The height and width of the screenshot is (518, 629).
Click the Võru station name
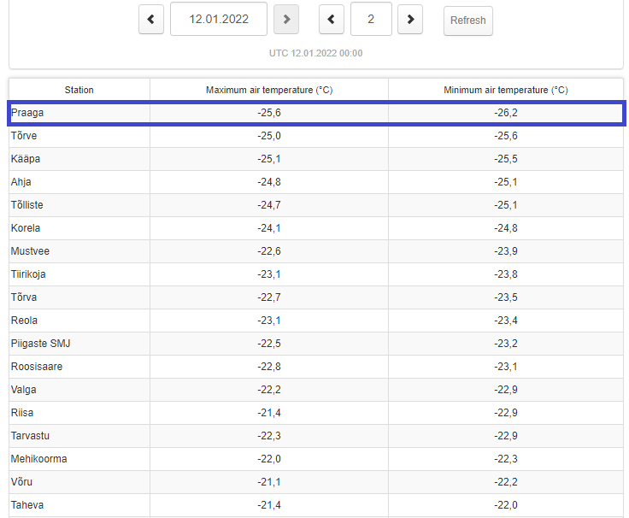click(x=21, y=482)
